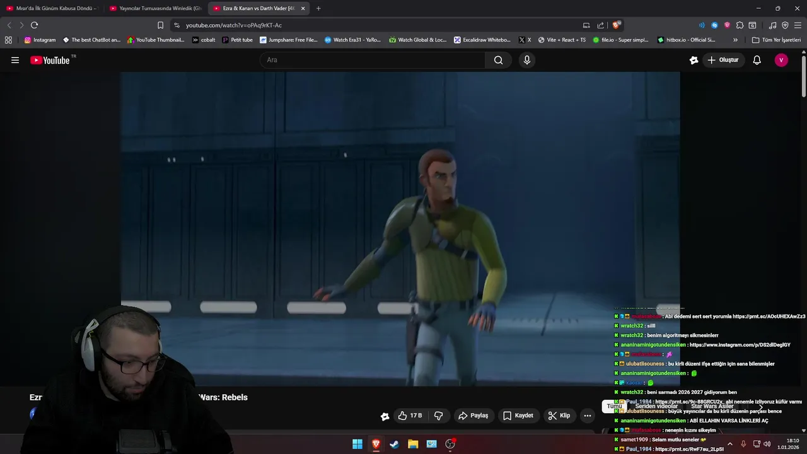Open more actions three-dot menu

click(x=588, y=416)
